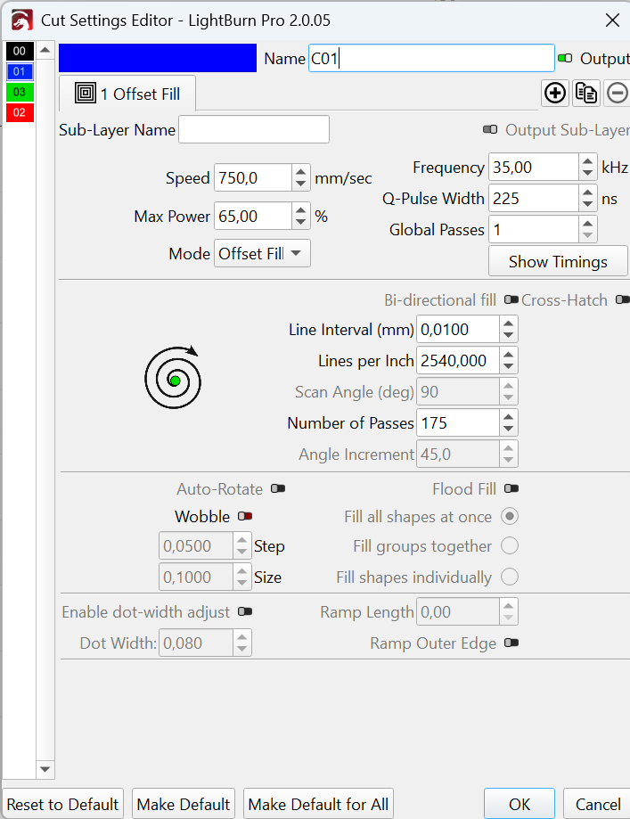Click the copy sub-layer icon
This screenshot has height=819, width=630.
tap(585, 93)
